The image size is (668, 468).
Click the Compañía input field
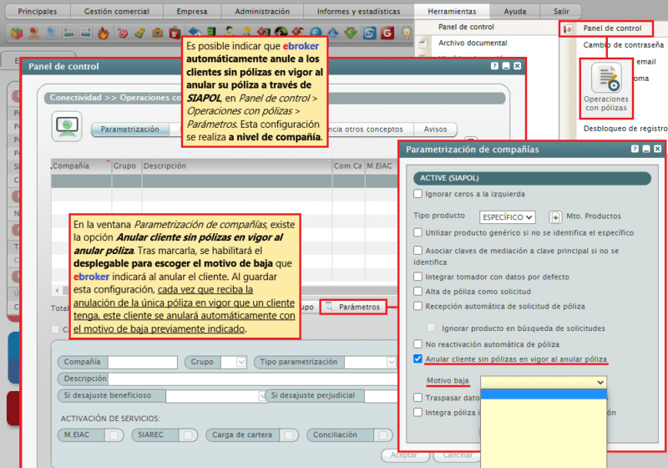(143, 363)
